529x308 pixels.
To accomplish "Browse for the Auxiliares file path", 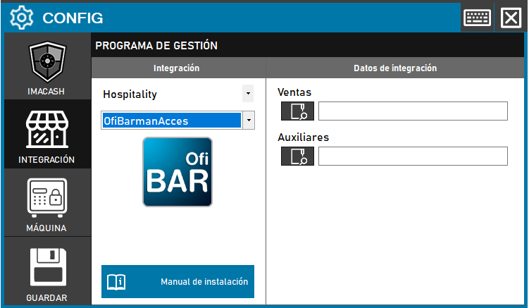I will (x=297, y=156).
